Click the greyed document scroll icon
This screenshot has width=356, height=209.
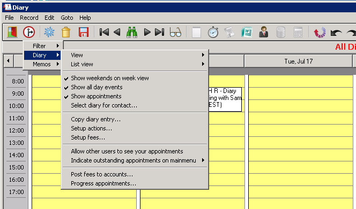(x=229, y=32)
